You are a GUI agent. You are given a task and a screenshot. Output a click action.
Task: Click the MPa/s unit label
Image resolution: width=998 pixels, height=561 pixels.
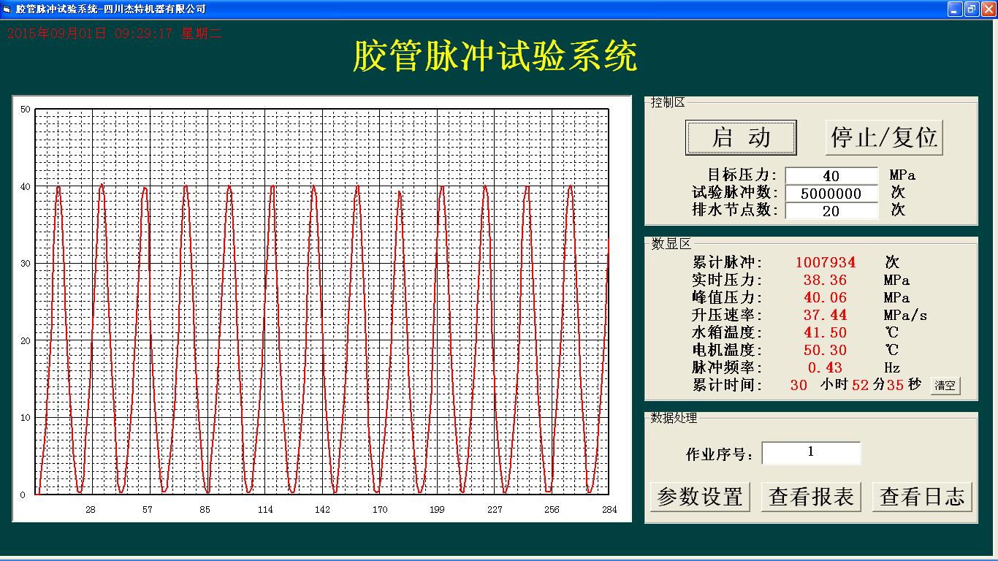point(905,316)
